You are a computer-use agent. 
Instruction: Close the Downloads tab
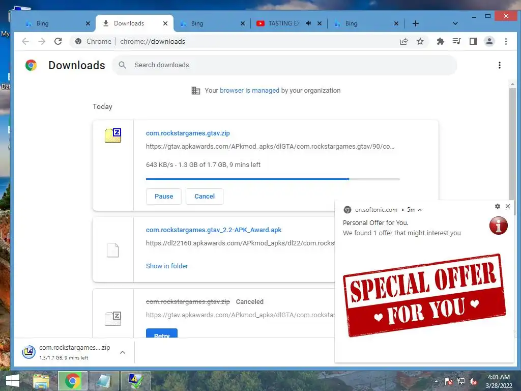click(x=165, y=23)
